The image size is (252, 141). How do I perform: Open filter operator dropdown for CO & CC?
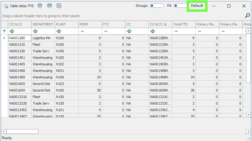coord(12,31)
